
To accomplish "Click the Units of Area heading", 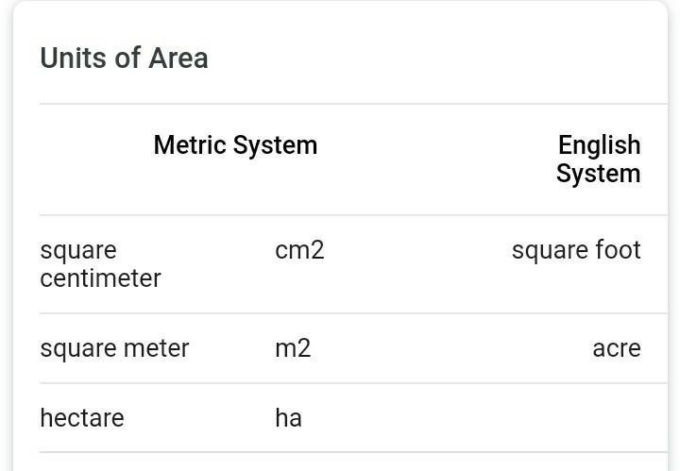I will (124, 59).
